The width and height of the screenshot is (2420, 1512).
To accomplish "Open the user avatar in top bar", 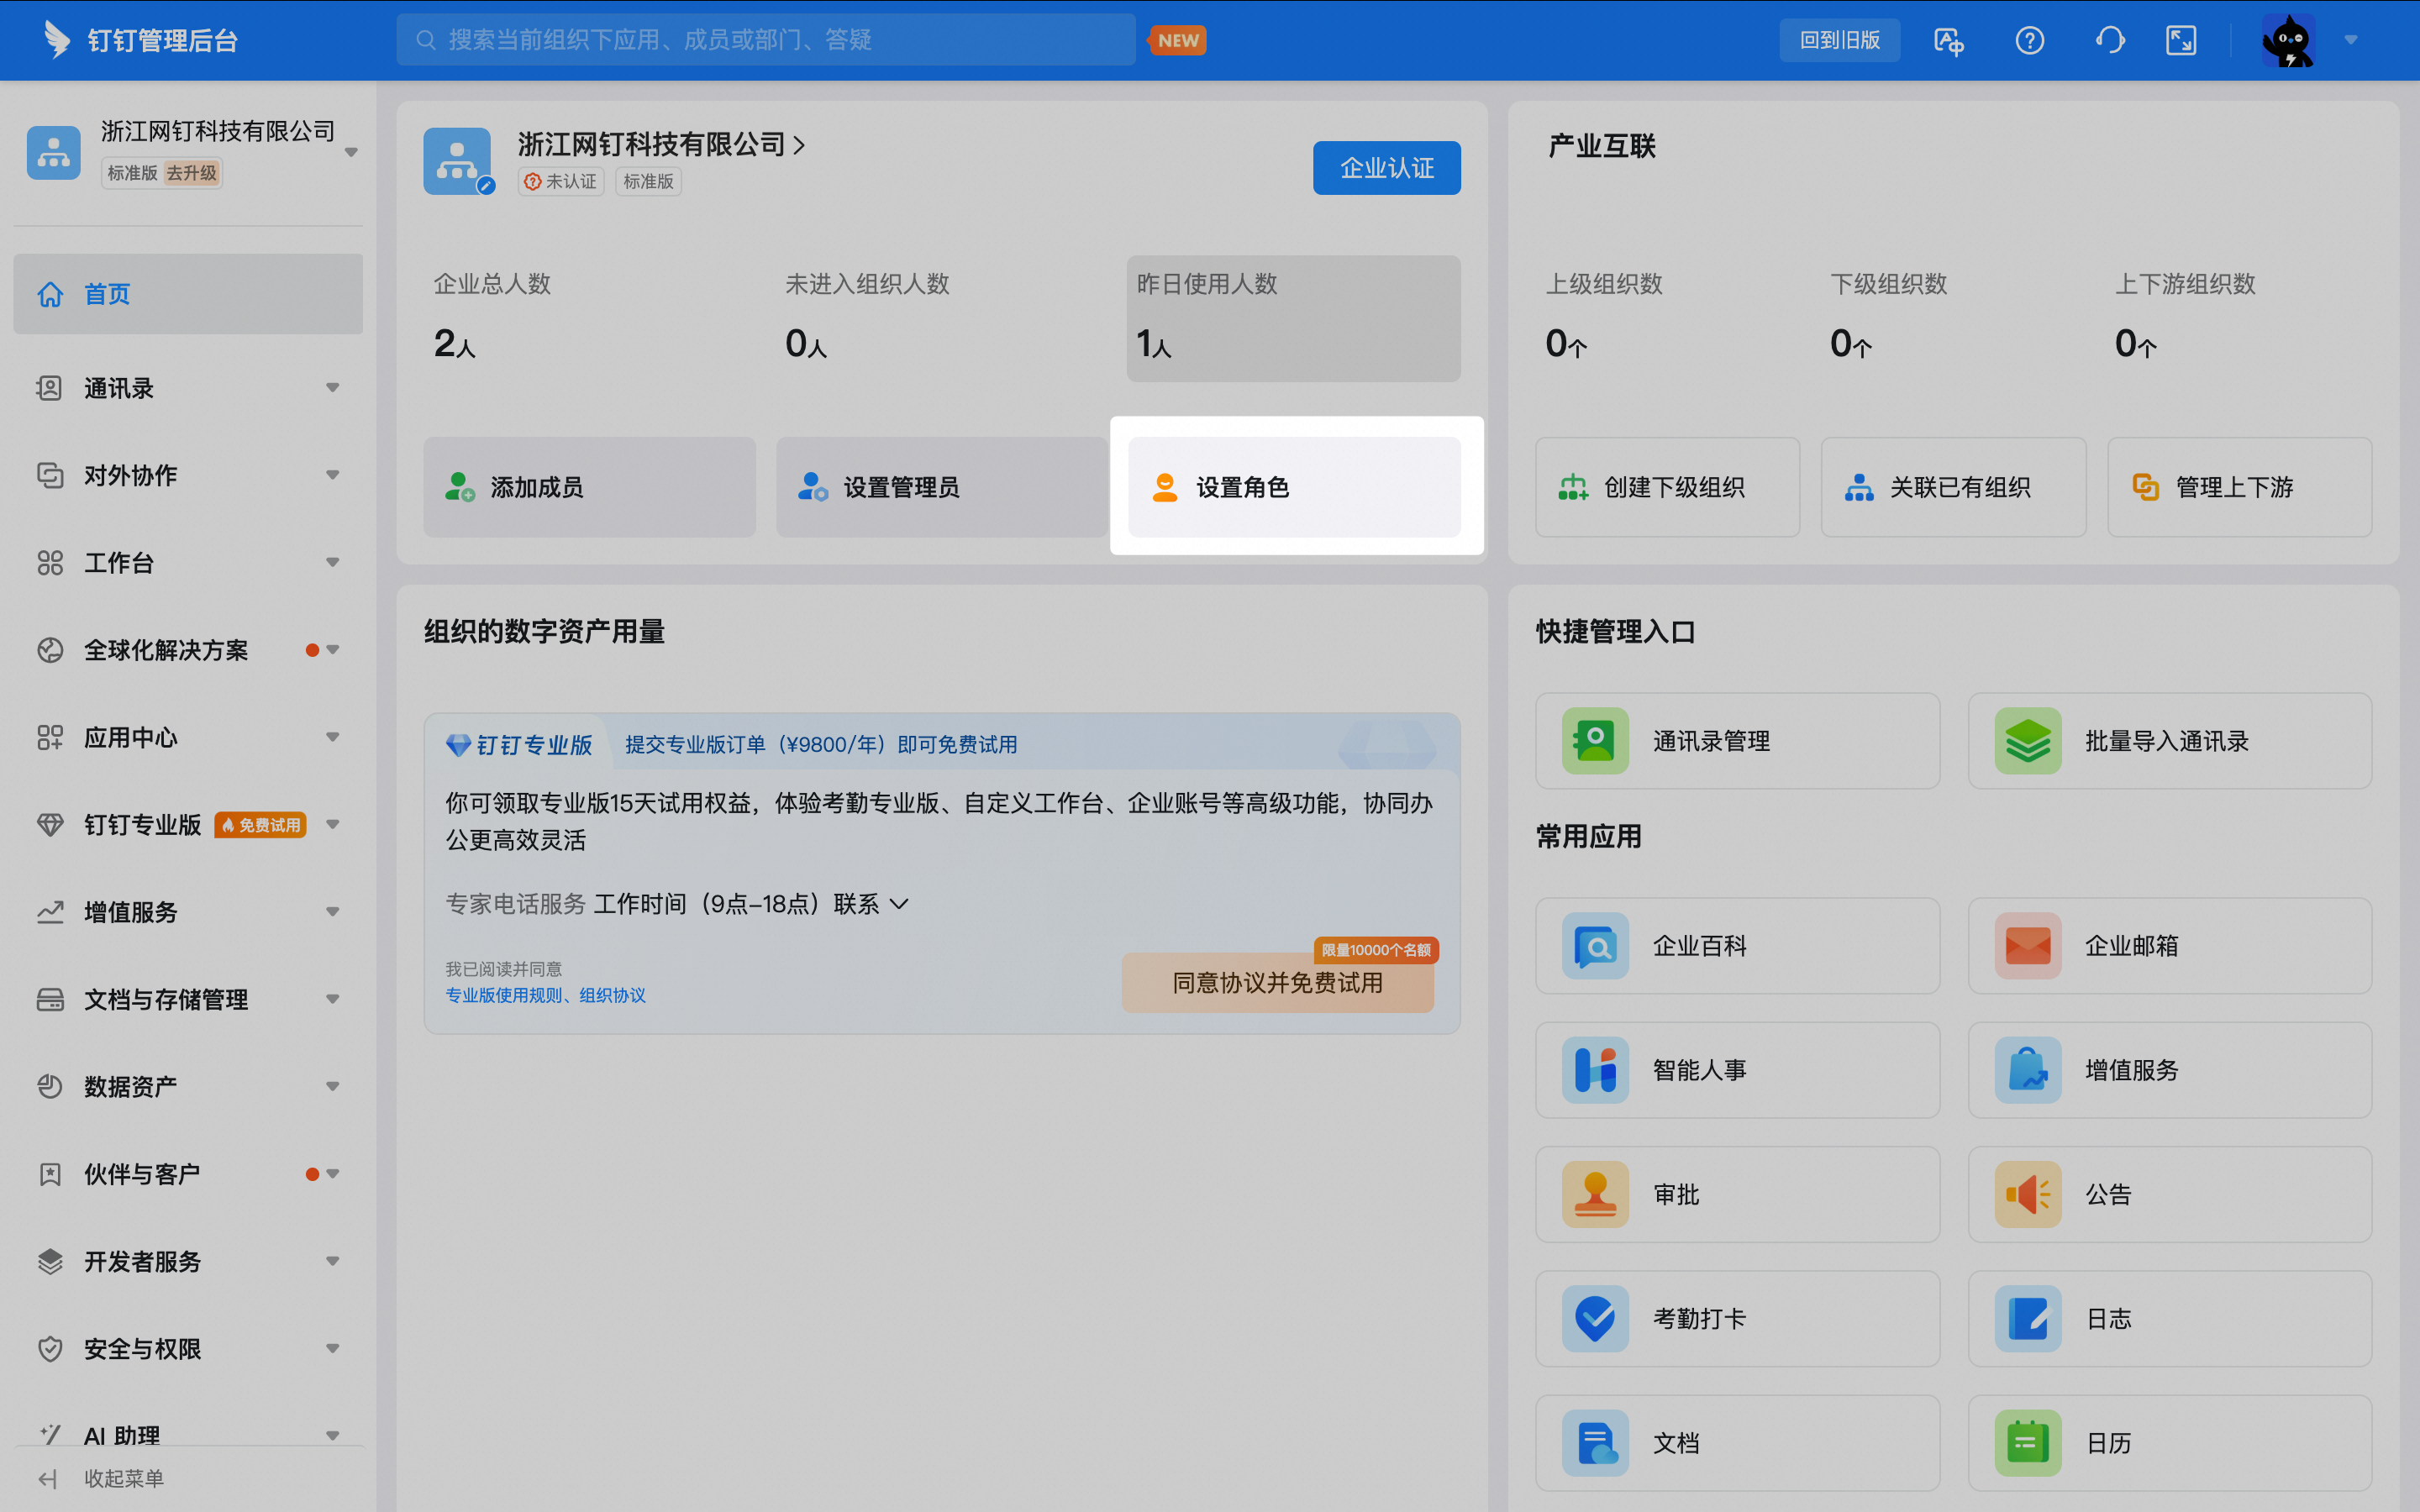I will click(2289, 41).
